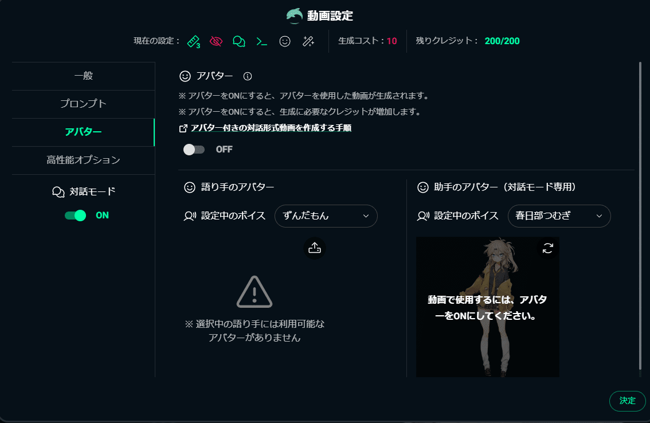Click the 語り手のアバター heading

[x=237, y=187]
